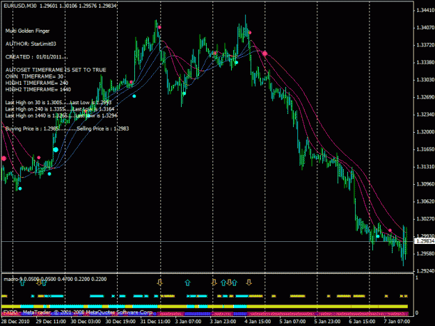The width and height of the screenshot is (435, 326).
Task: Click the 1.33030 price scale label
Action: (x=425, y=80)
